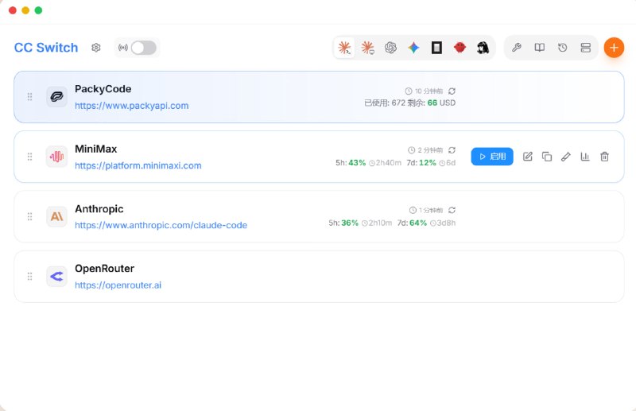Grab the PackyCode drag handle
Viewport: 636px width, 411px height.
tap(29, 96)
